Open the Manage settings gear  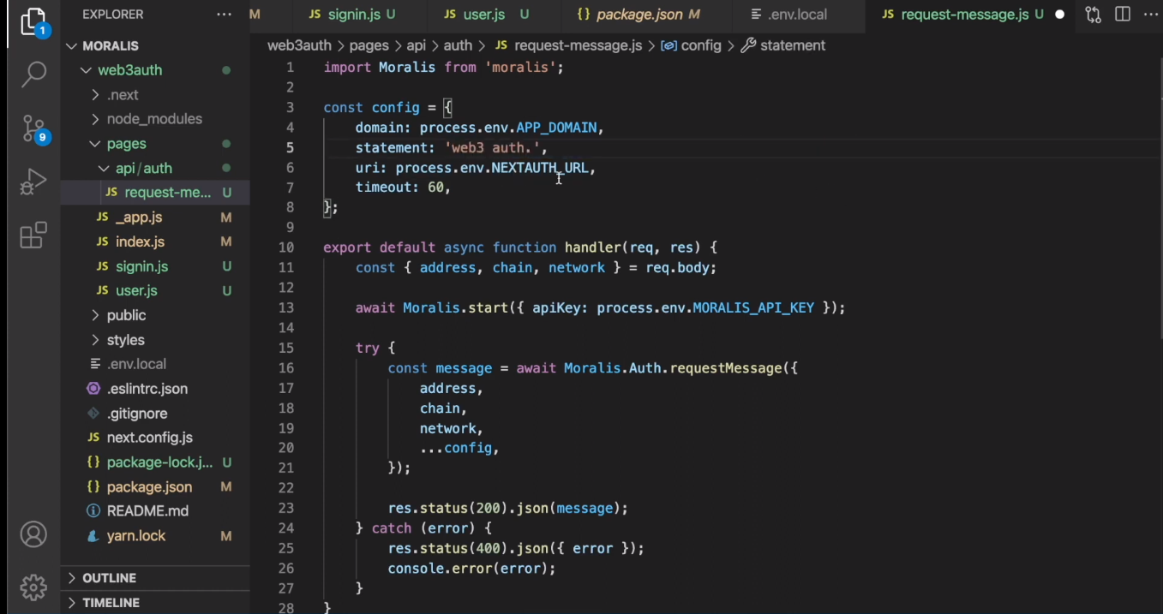click(33, 587)
